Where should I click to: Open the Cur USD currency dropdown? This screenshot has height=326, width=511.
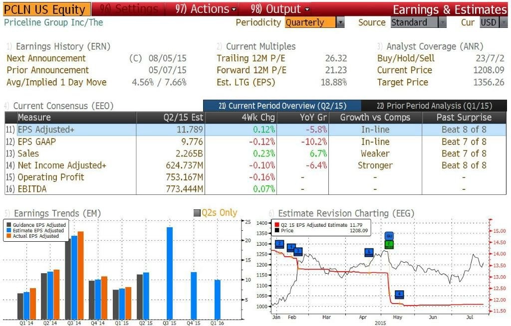tap(504, 22)
